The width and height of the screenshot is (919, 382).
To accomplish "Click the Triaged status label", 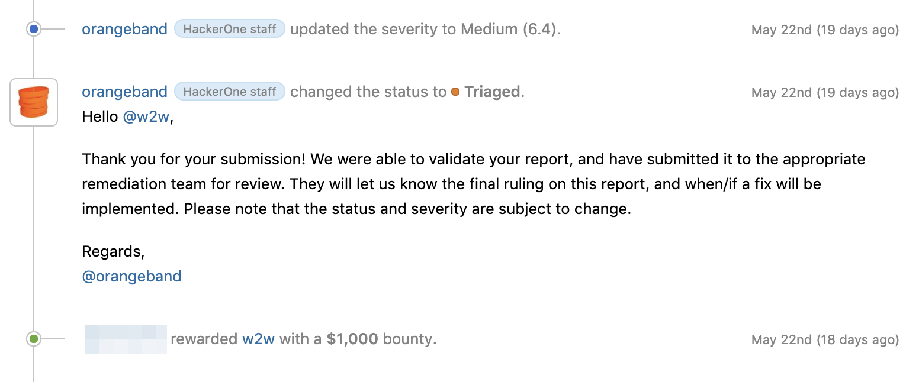I will (x=491, y=92).
